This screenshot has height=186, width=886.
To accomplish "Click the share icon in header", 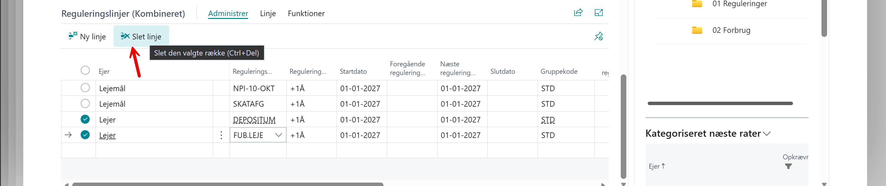I will point(578,13).
